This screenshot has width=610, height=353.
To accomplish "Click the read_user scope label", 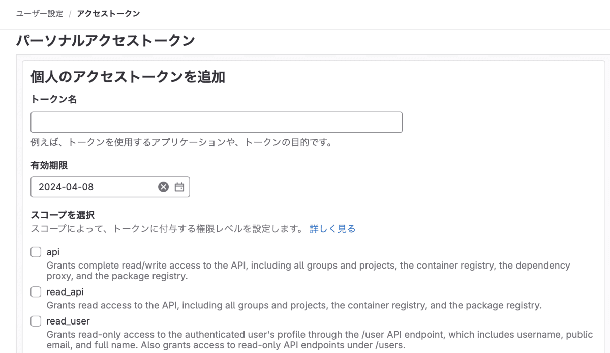I will pos(68,321).
